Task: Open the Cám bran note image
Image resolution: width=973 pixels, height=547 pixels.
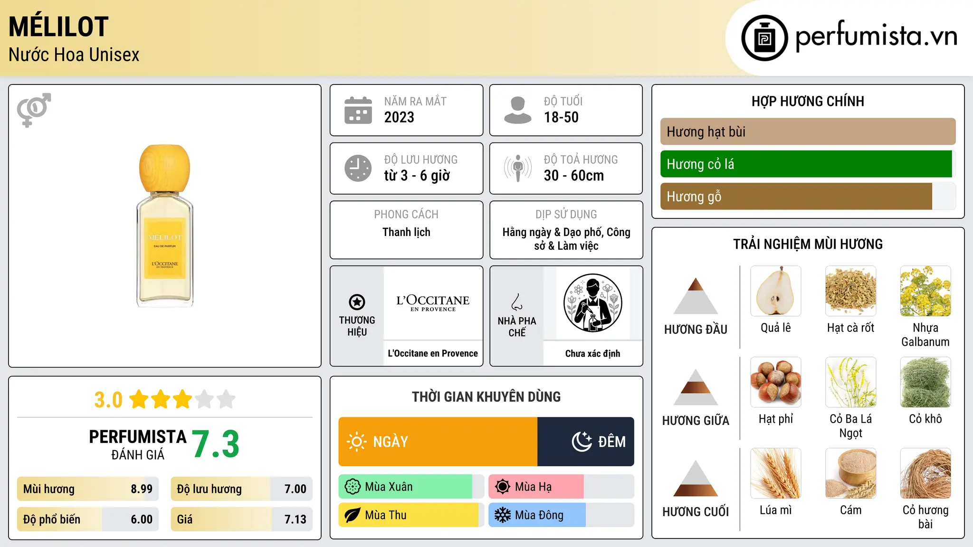Action: [x=851, y=473]
